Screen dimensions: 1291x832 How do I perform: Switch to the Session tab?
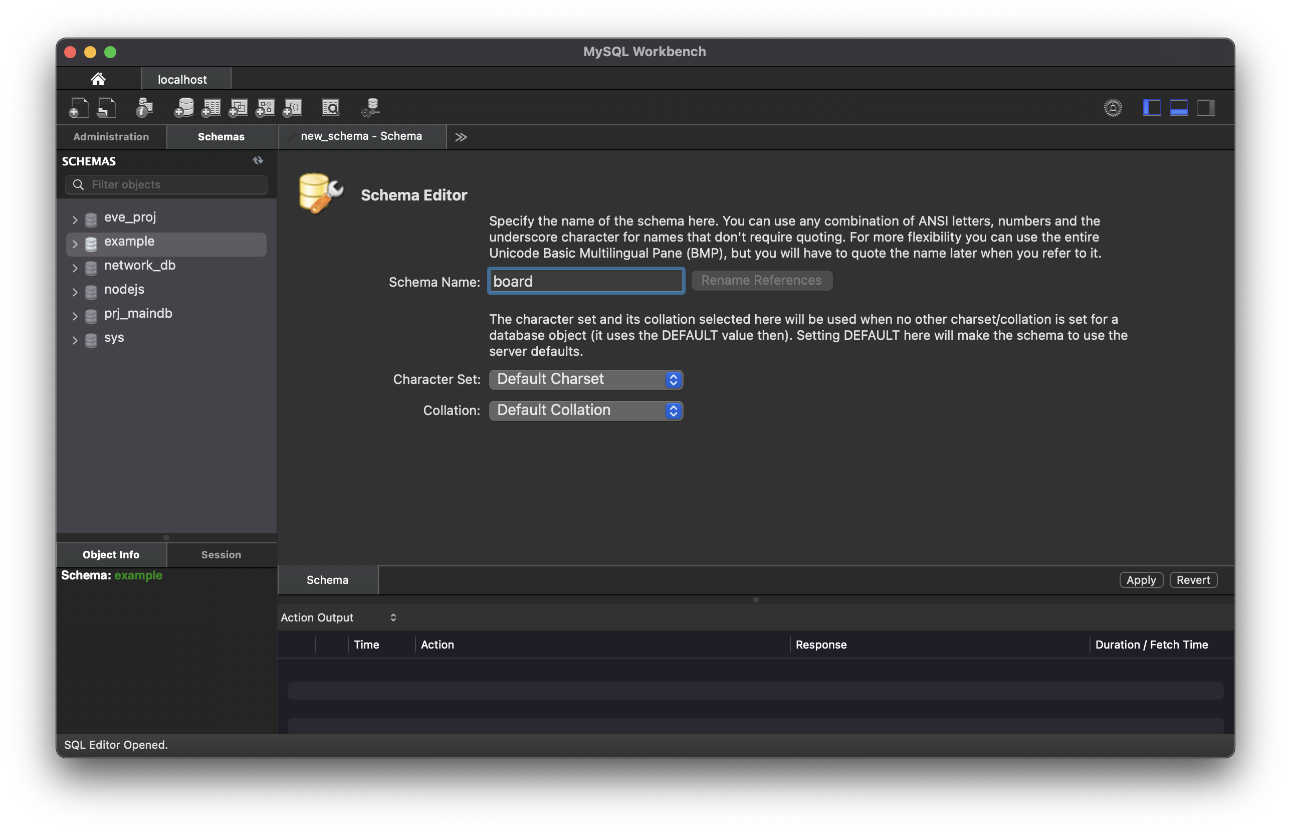pyautogui.click(x=221, y=555)
